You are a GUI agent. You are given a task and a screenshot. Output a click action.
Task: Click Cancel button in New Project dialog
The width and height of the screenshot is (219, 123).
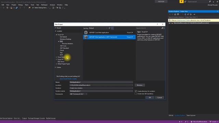pyautogui.click(x=159, y=97)
